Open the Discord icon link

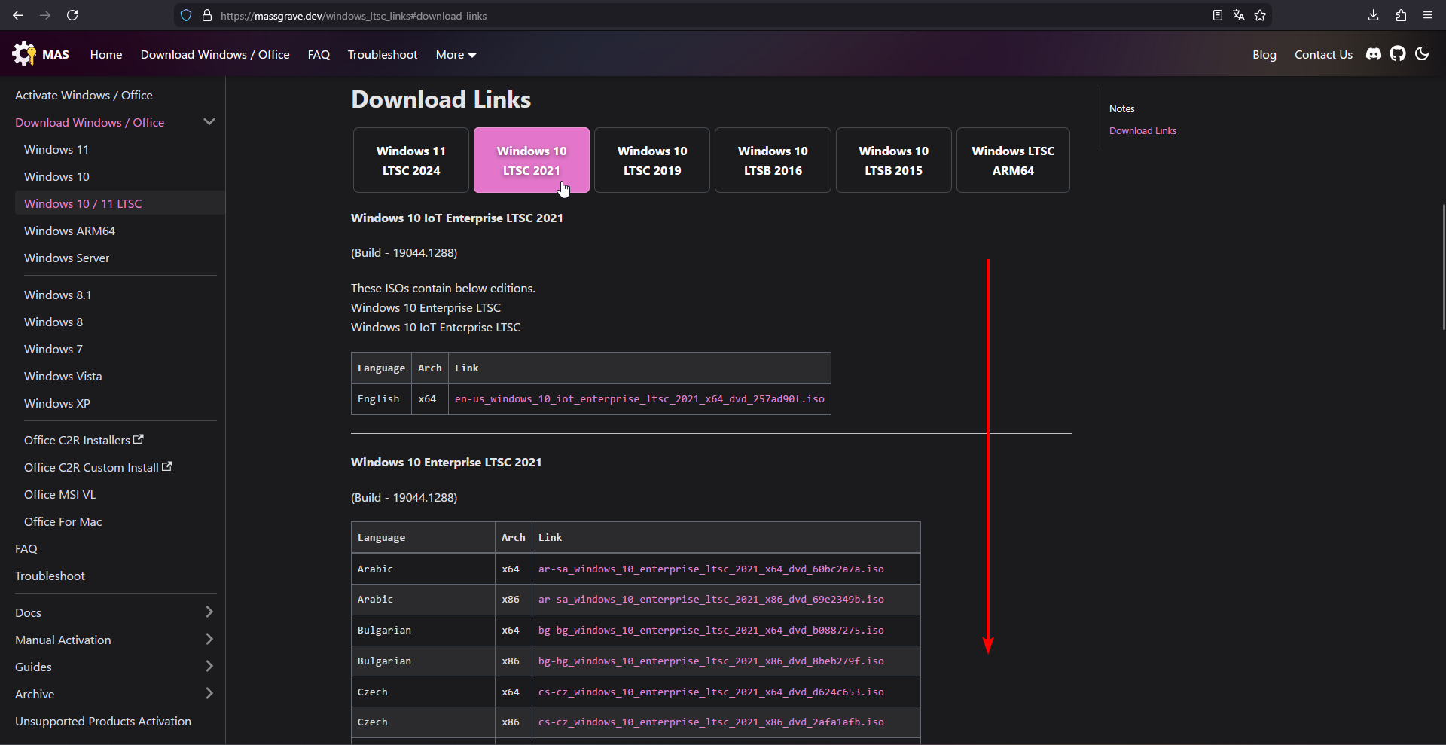(1374, 53)
